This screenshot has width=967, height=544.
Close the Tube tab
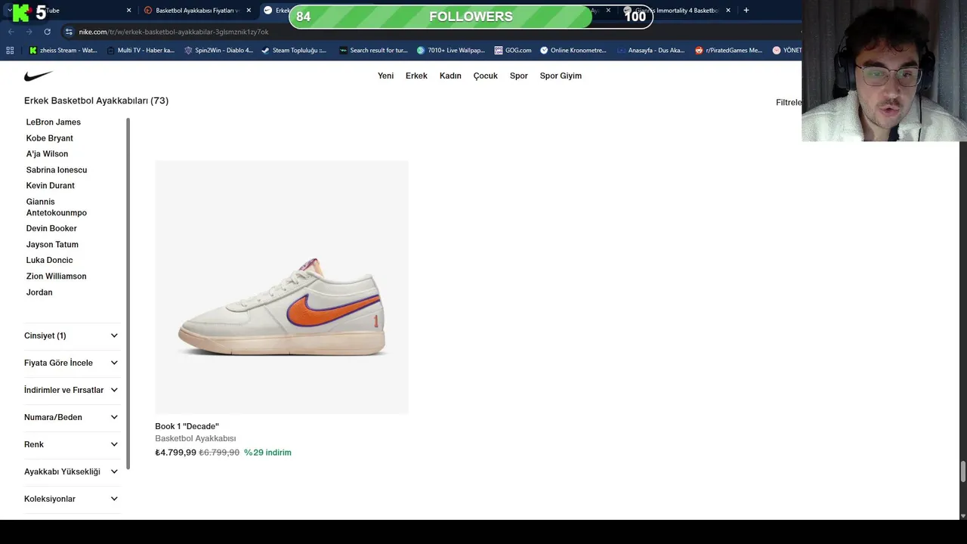(x=128, y=11)
